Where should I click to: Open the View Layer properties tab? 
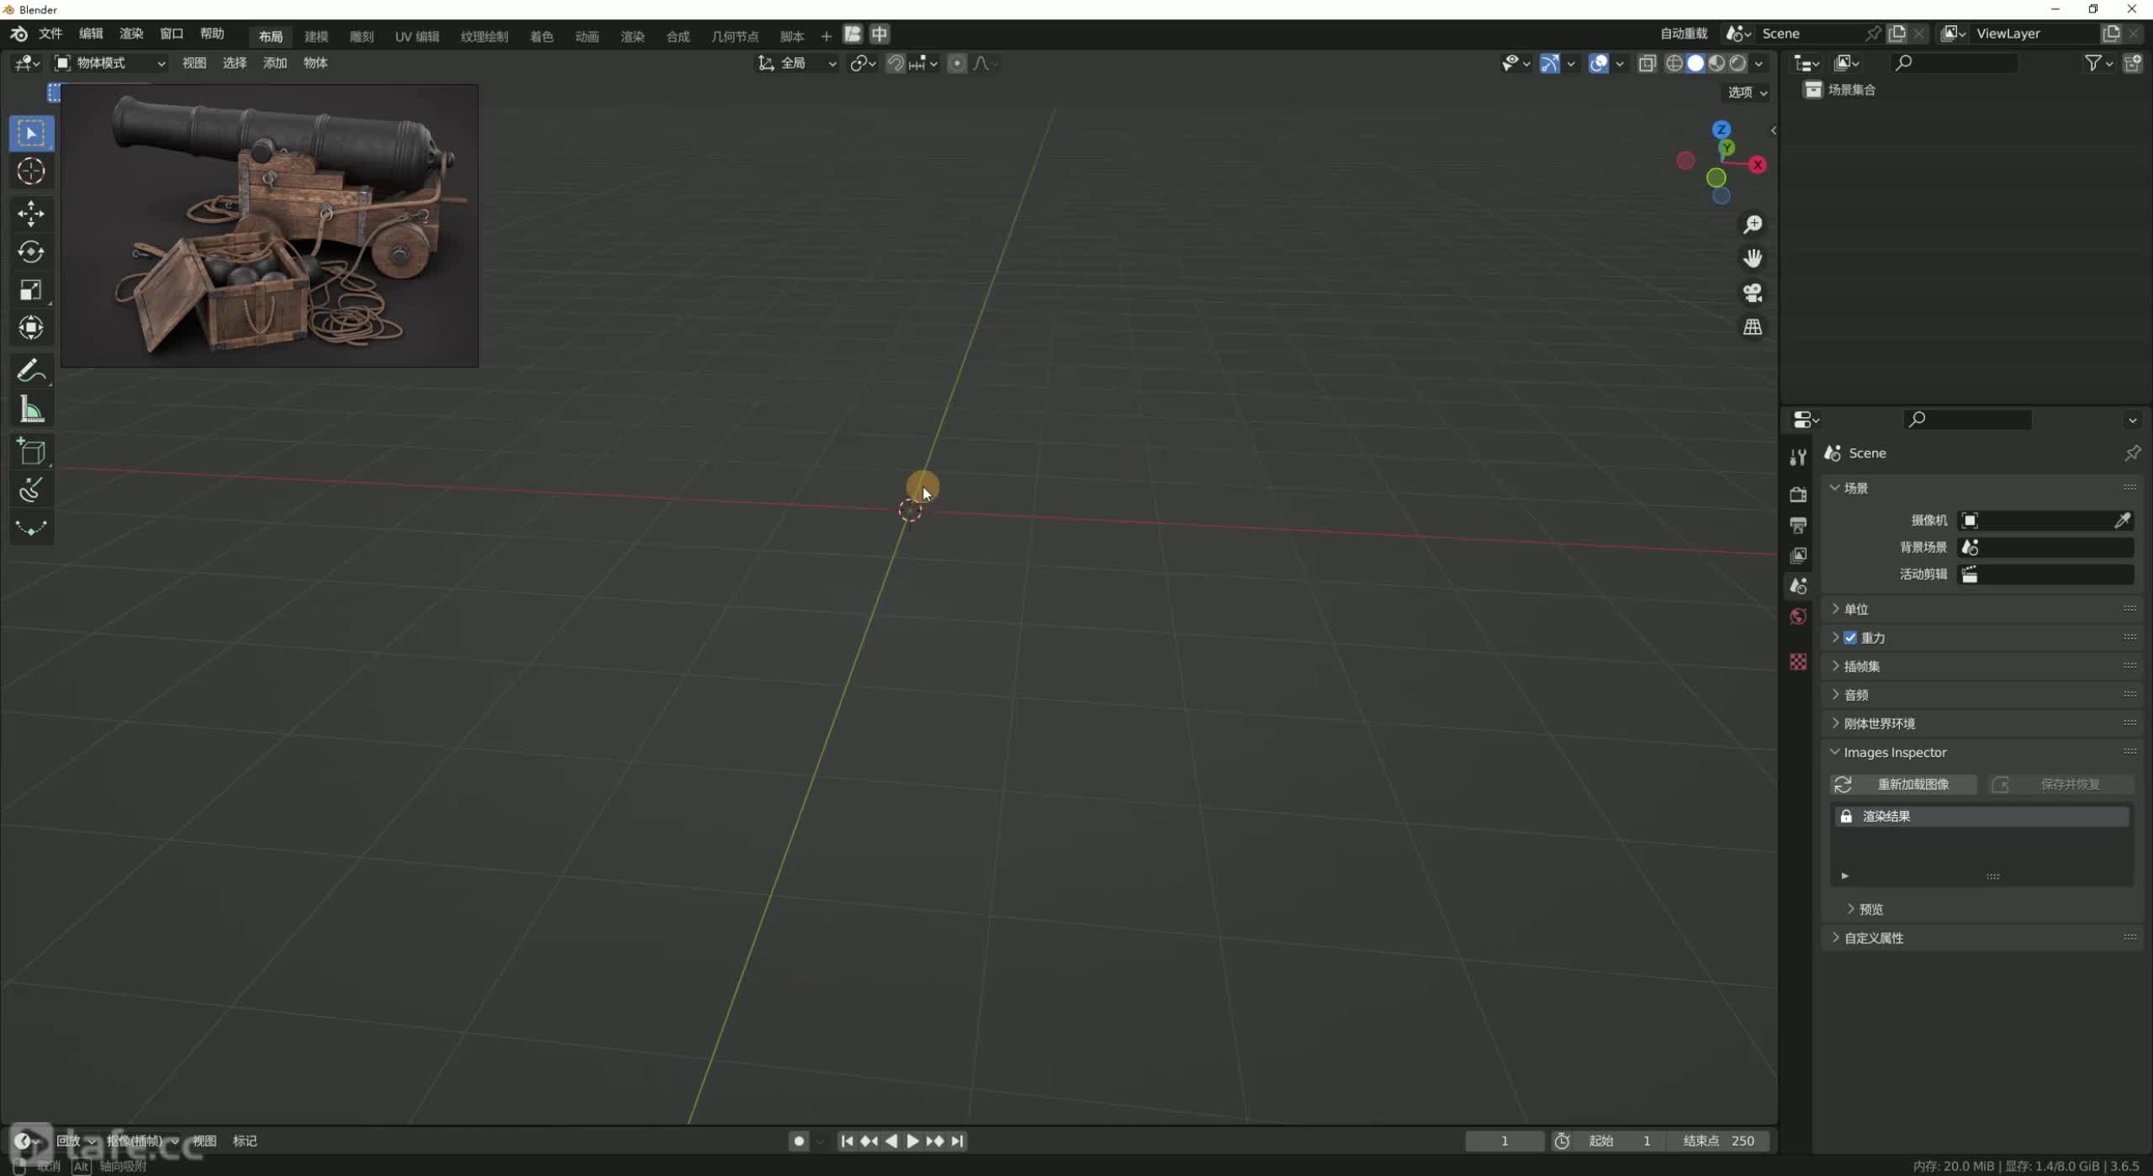coord(1798,555)
